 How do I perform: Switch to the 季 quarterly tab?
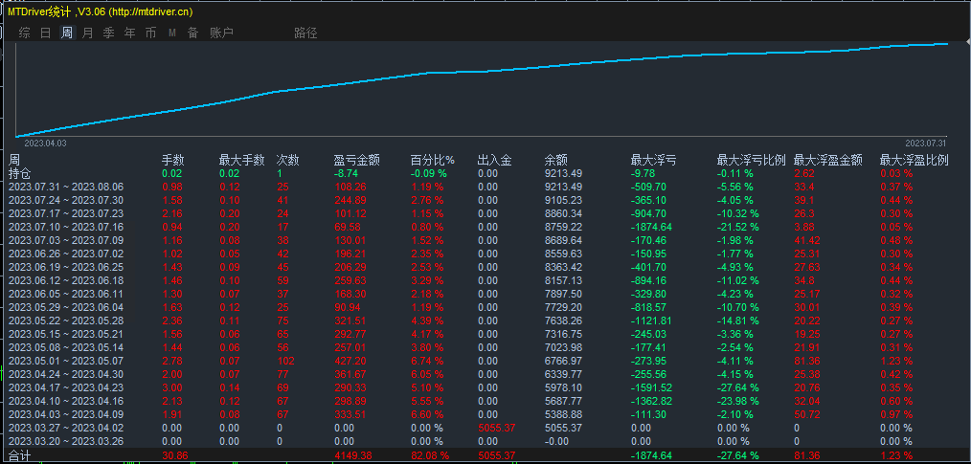tap(108, 33)
